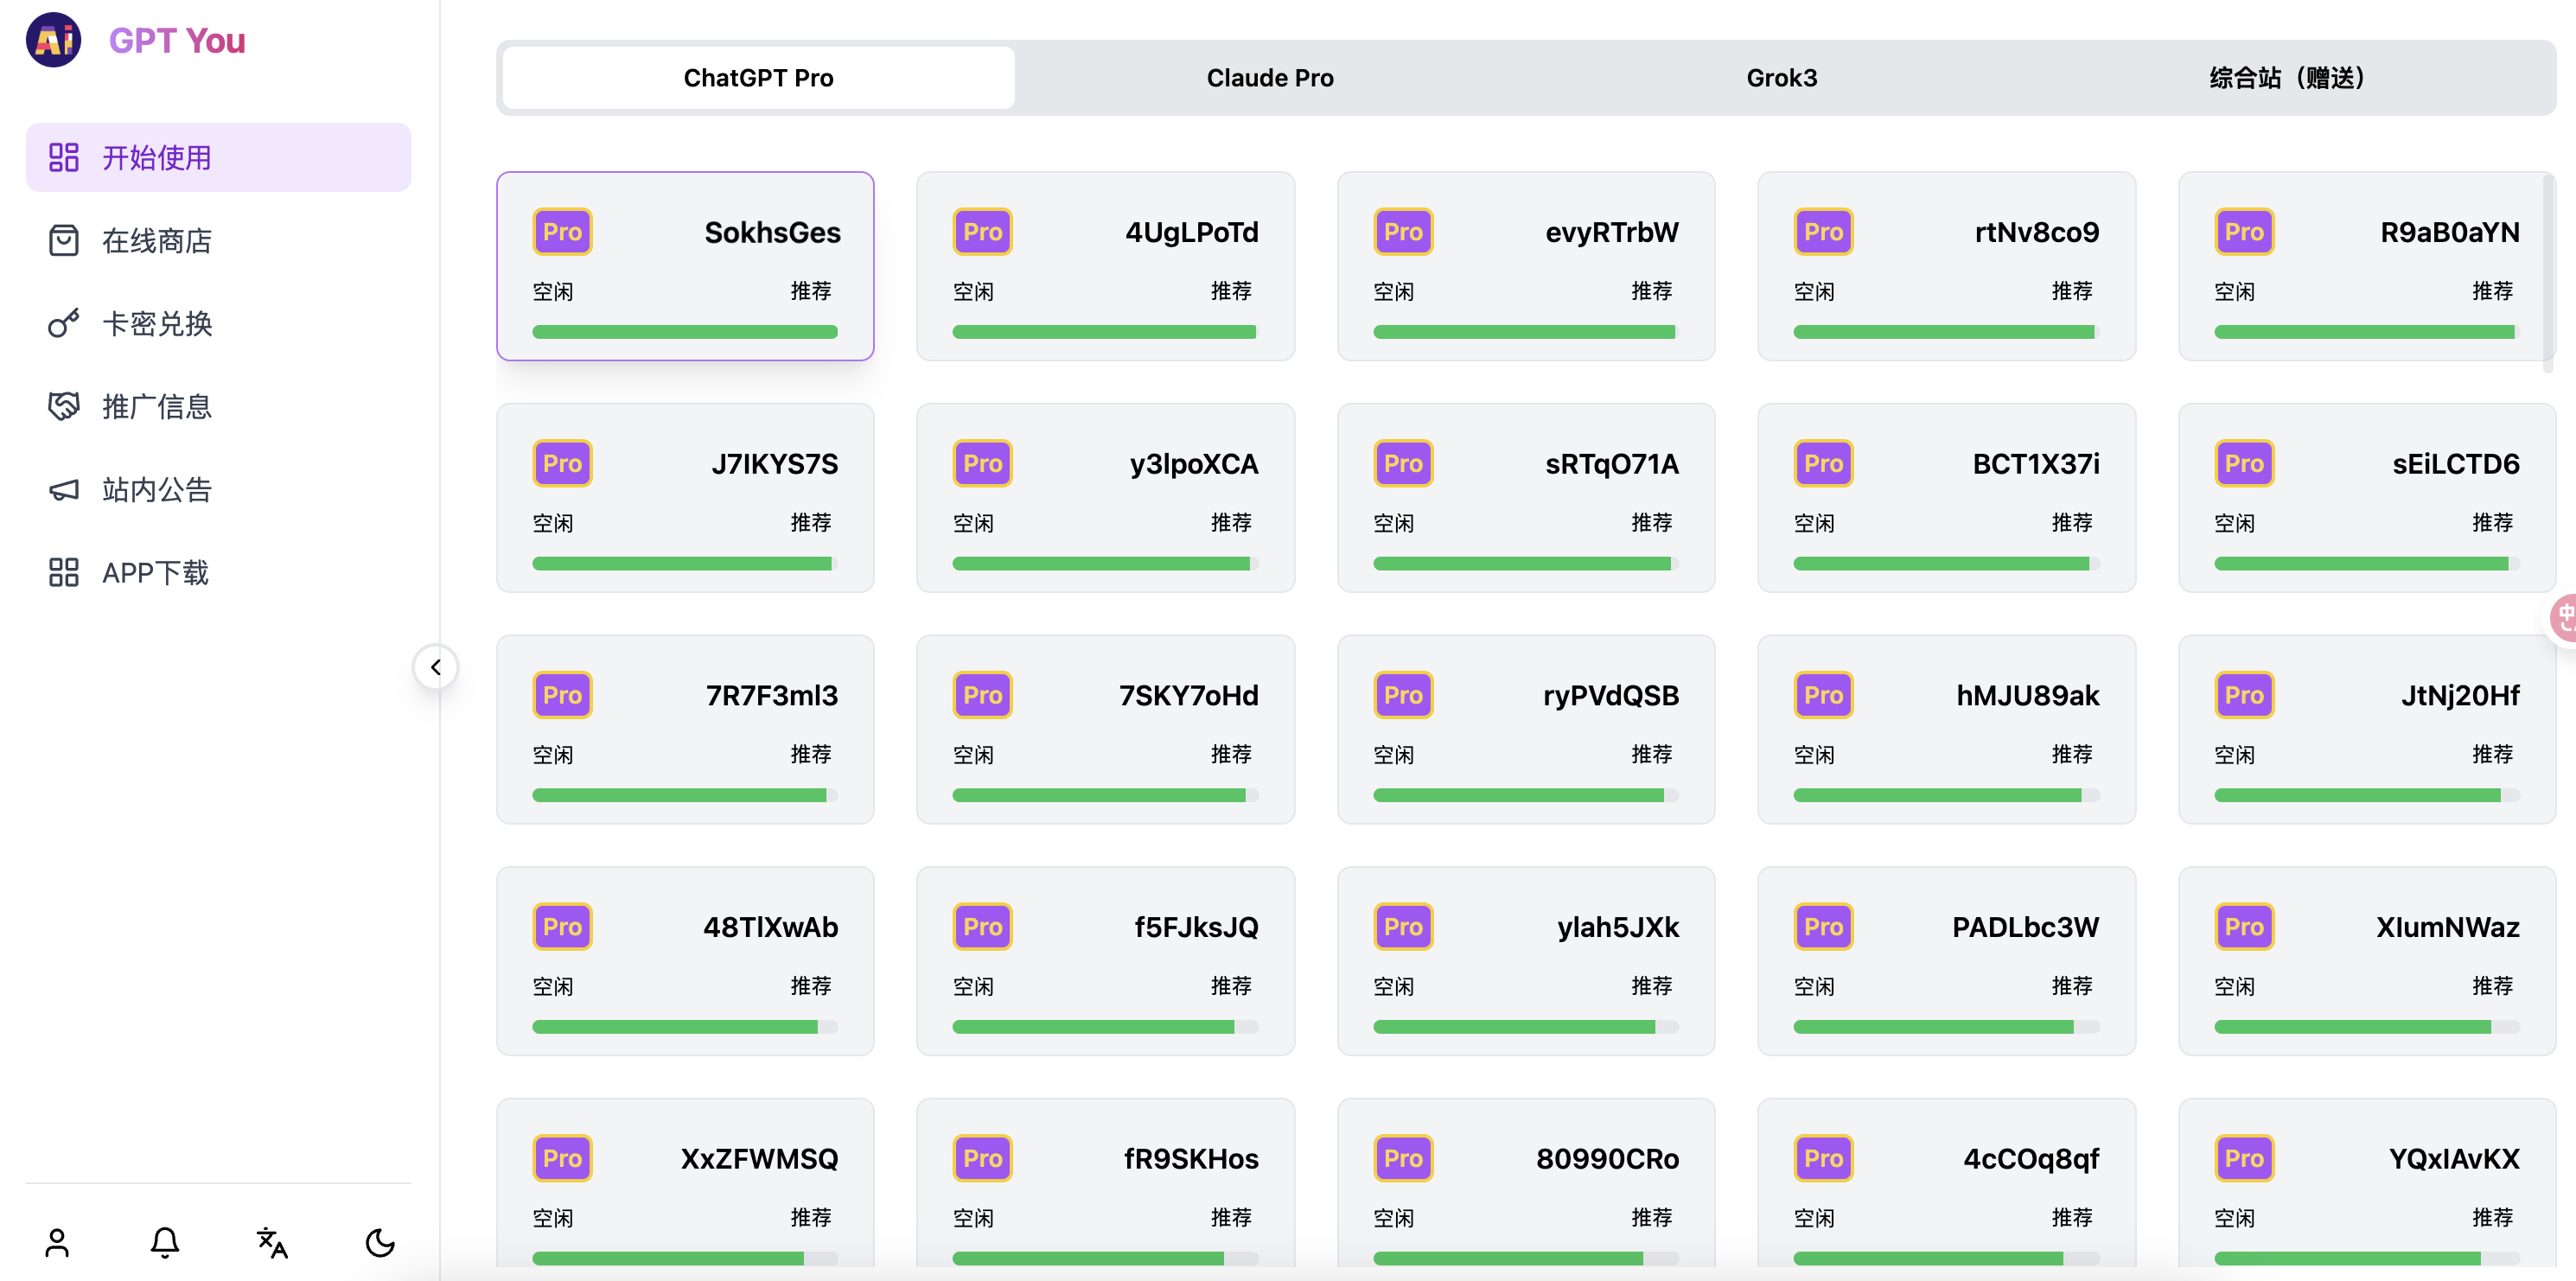Image resolution: width=2576 pixels, height=1281 pixels.
Task: Click the Pro badge on hMJU89ak
Action: tap(1823, 695)
